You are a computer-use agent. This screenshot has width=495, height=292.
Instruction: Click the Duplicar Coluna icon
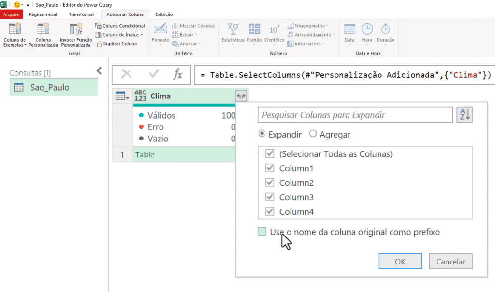pyautogui.click(x=99, y=44)
